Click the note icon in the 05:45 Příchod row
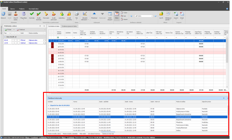The width and height of the screenshot is (232, 140). (x=45, y=40)
